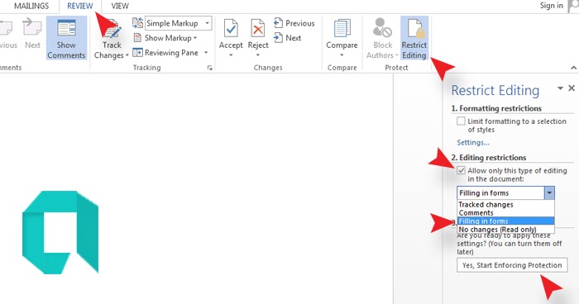Jump to Previous change
This screenshot has width=579, height=304.
click(x=294, y=23)
